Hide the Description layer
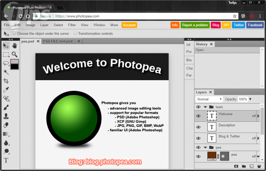The image size is (266, 171). pyautogui.click(x=198, y=127)
